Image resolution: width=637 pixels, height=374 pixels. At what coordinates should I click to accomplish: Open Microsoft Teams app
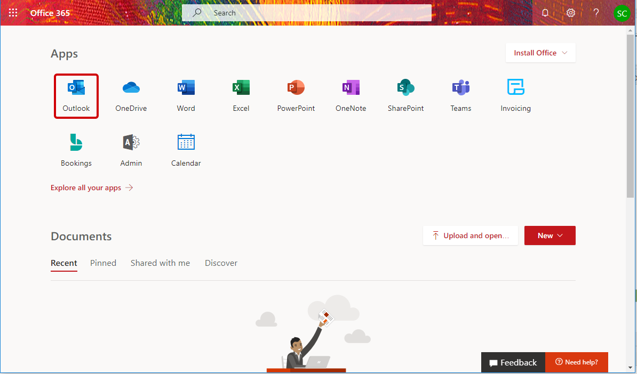(460, 95)
